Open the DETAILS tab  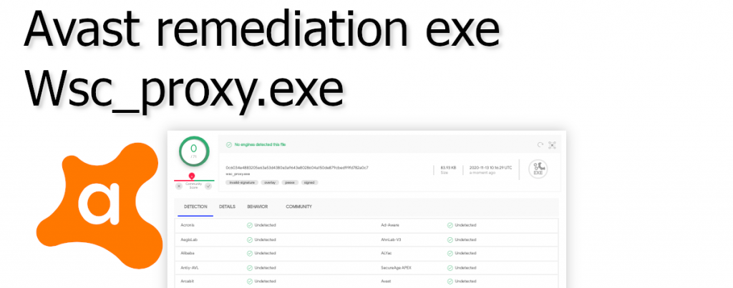pyautogui.click(x=227, y=207)
